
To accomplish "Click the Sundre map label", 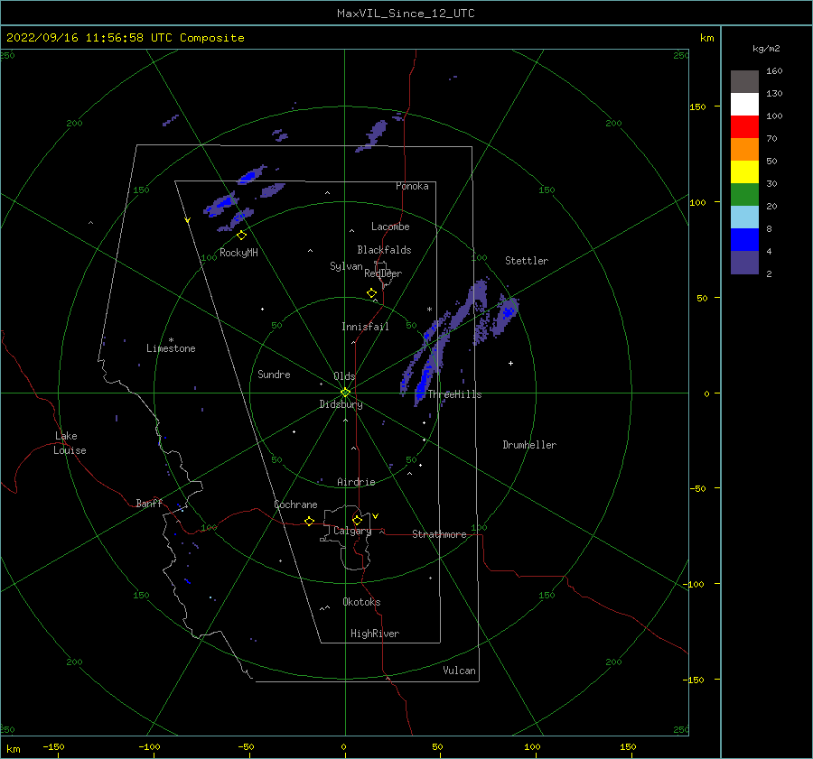I will [x=274, y=374].
